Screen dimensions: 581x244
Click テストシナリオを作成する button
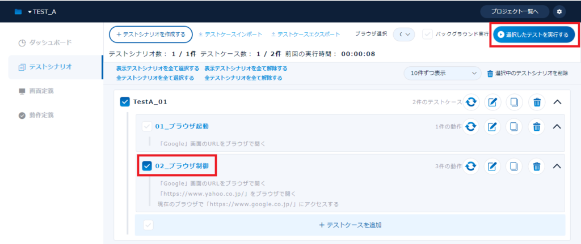(x=151, y=35)
